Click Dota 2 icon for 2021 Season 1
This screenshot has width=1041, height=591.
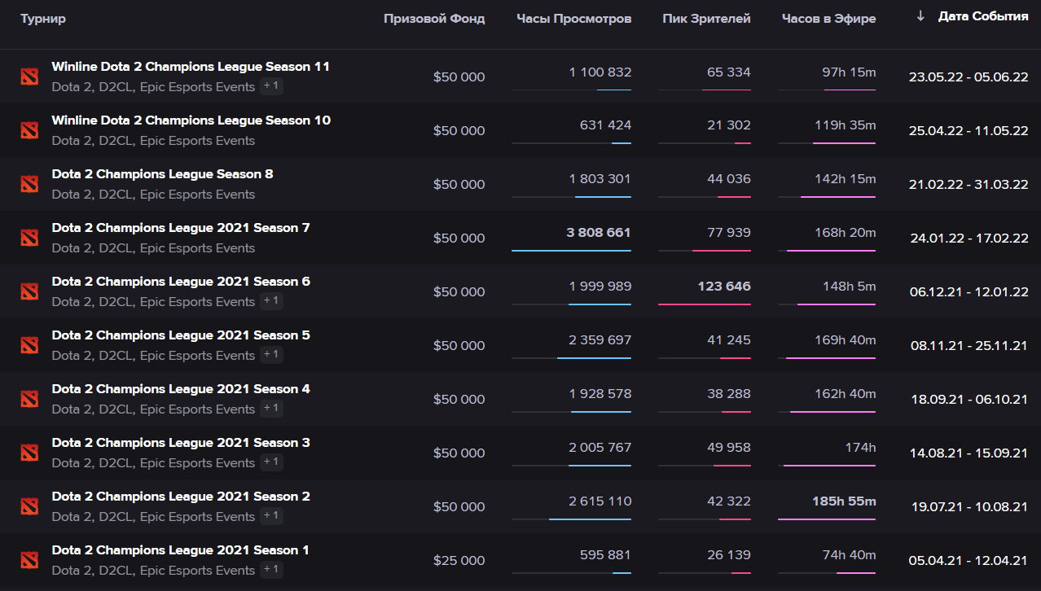(x=29, y=560)
